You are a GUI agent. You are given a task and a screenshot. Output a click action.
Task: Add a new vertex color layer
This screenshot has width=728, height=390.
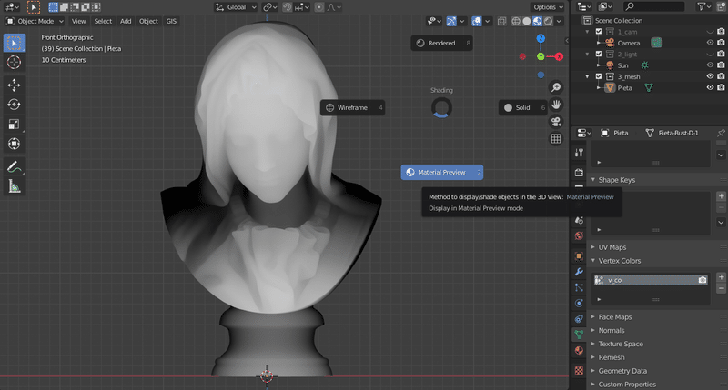tap(721, 277)
